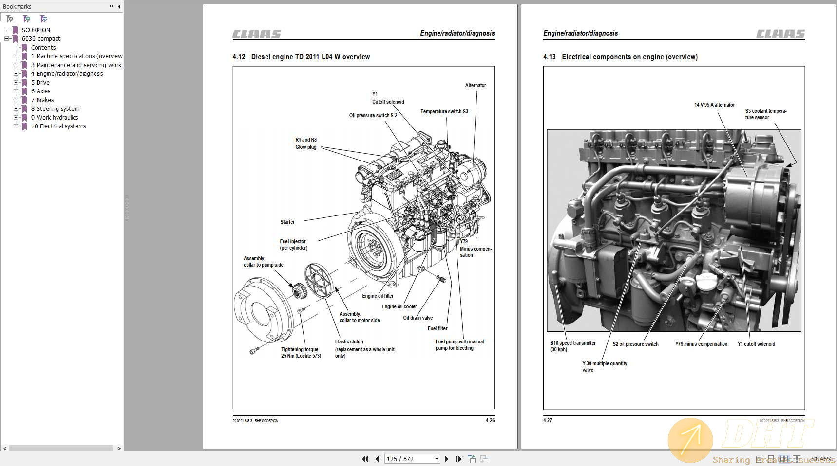Click the bookmarks panel horizontal scrollbar track

tap(61, 448)
